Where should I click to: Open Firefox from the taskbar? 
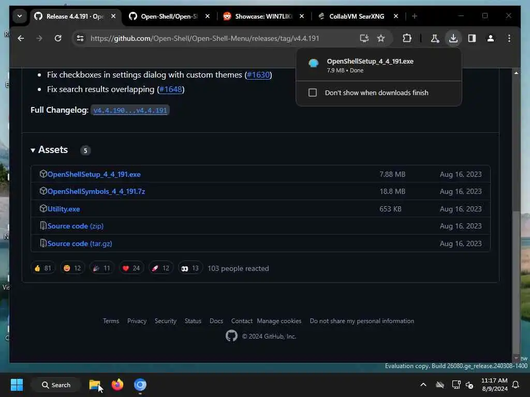click(117, 385)
